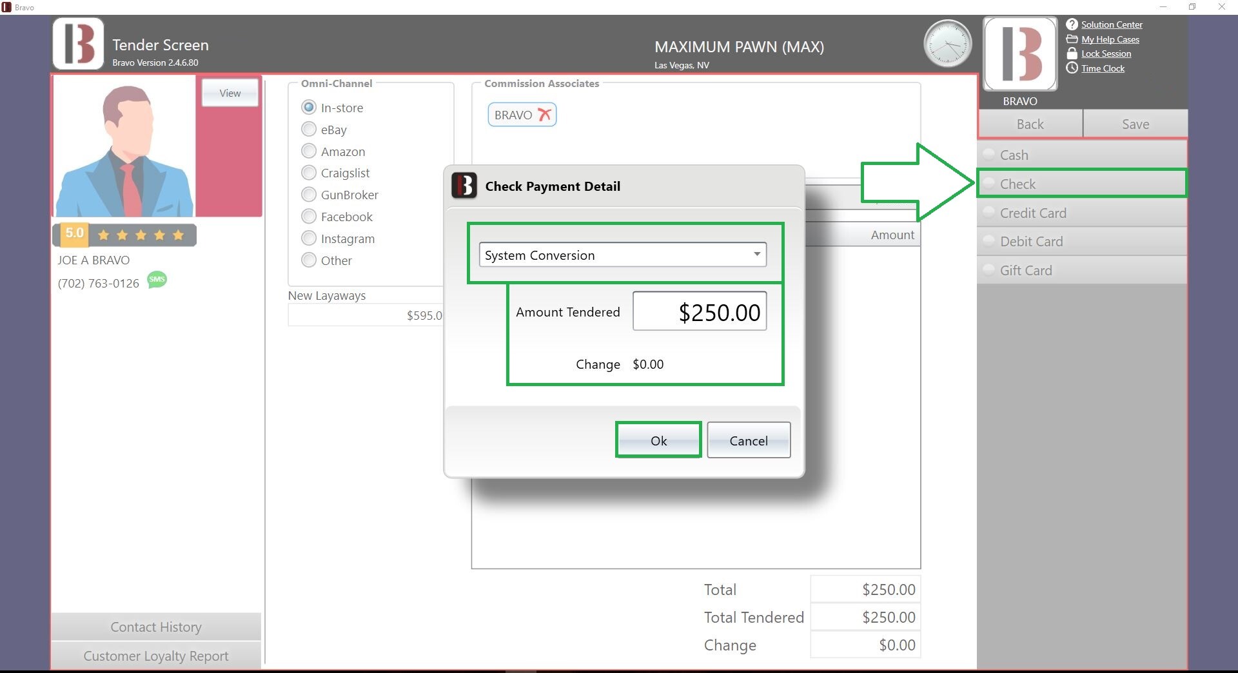Click MAXIMUM PAWN (MAX) store name
Viewport: 1238px width, 673px height.
[x=739, y=46]
